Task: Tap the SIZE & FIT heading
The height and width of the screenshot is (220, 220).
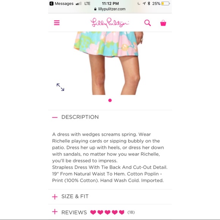Action: pos(75,196)
